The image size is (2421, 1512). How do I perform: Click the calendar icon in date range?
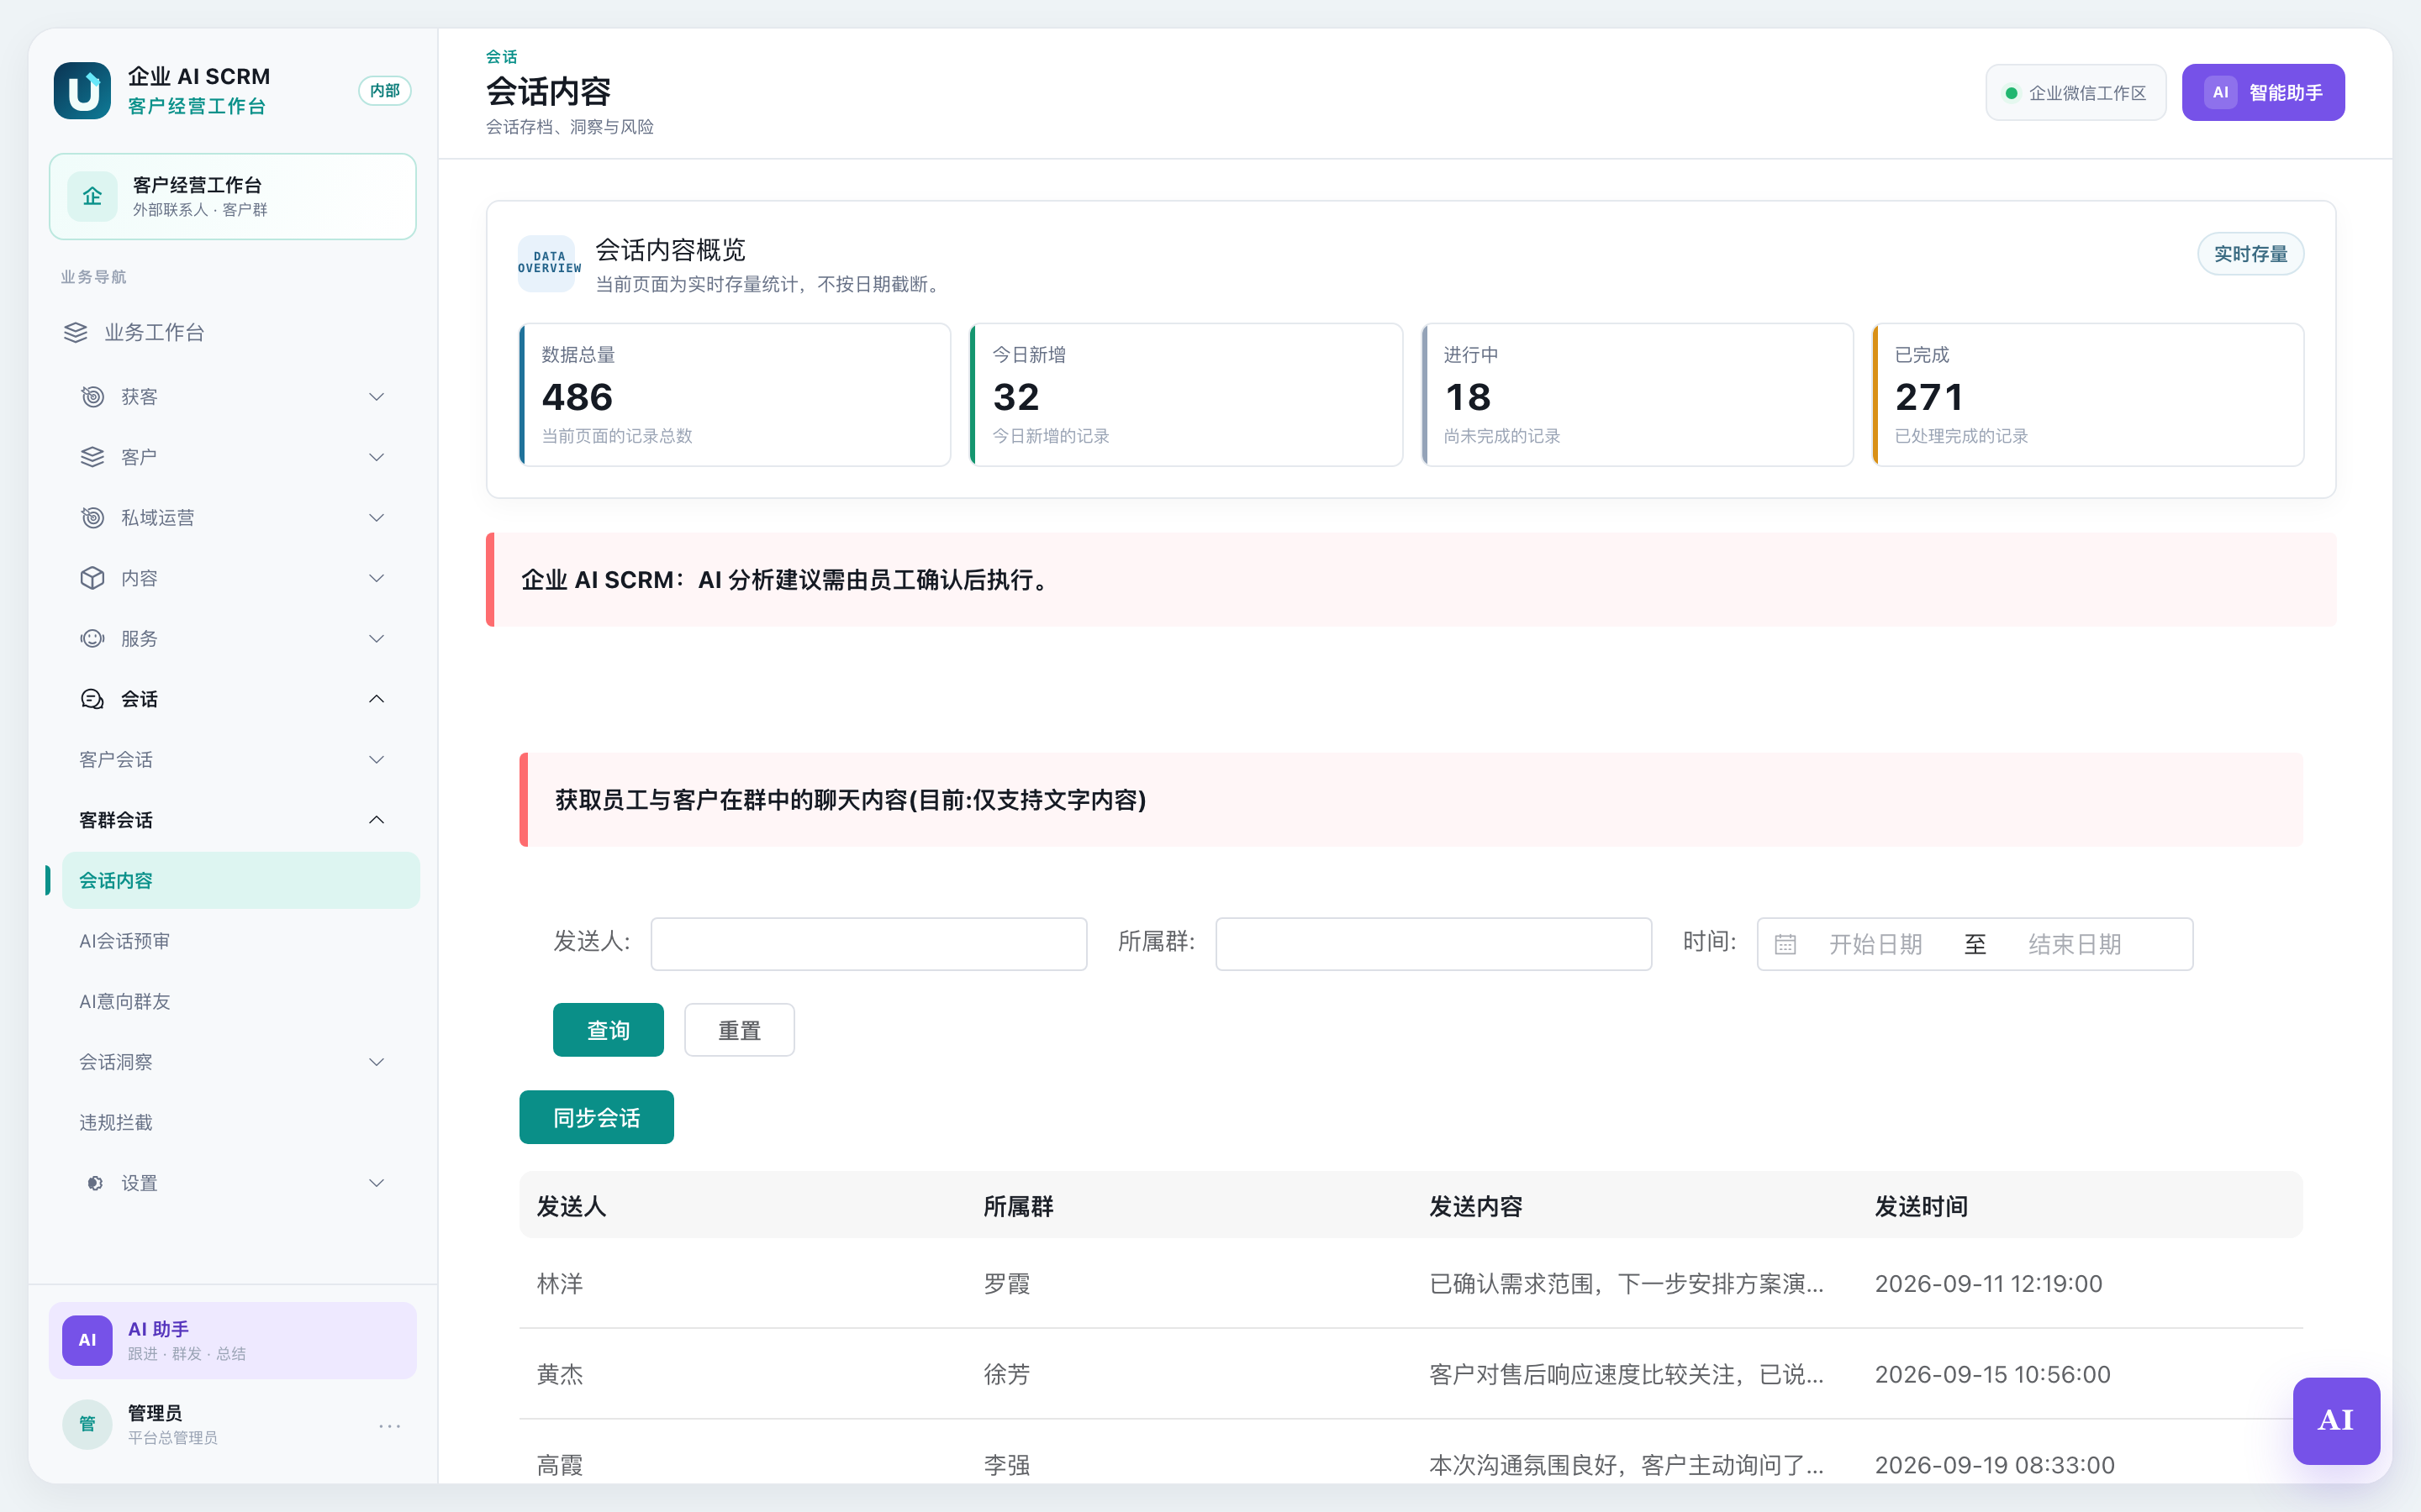(x=1785, y=944)
